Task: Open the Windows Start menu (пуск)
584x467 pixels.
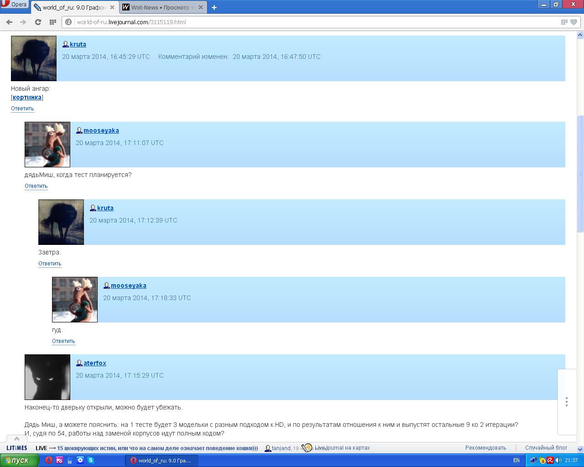Action: pos(17,460)
